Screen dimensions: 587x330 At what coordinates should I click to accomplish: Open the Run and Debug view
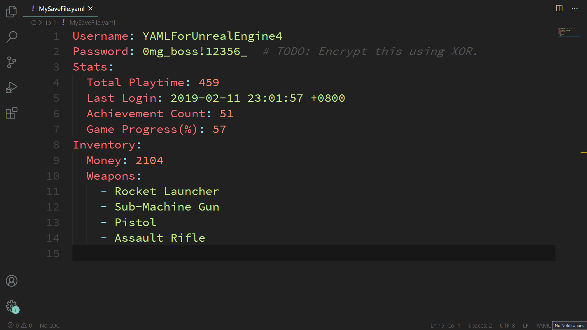click(11, 87)
